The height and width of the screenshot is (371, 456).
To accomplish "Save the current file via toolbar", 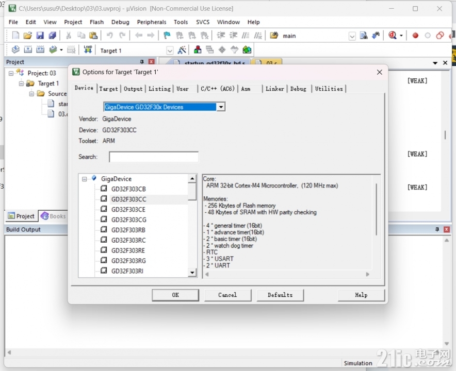I will (40, 36).
